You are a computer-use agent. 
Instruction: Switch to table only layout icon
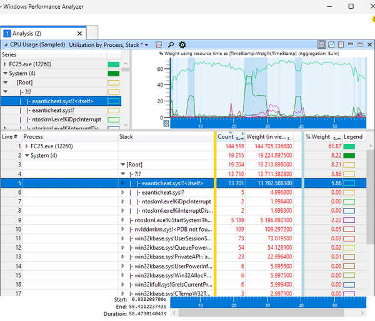point(341,45)
